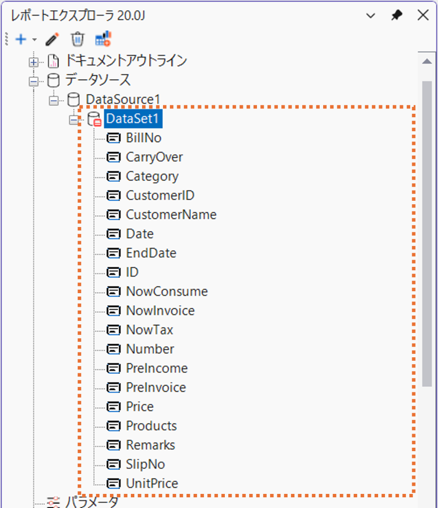
Task: Click the pencil Edit icon
Action: tap(52, 39)
